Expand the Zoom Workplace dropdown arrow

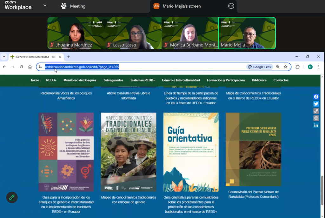click(45, 5)
